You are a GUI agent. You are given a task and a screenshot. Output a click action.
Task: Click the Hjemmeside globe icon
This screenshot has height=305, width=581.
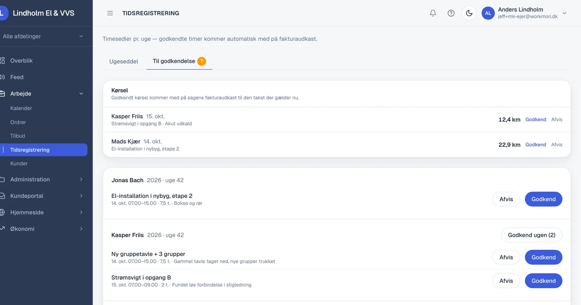(3, 212)
